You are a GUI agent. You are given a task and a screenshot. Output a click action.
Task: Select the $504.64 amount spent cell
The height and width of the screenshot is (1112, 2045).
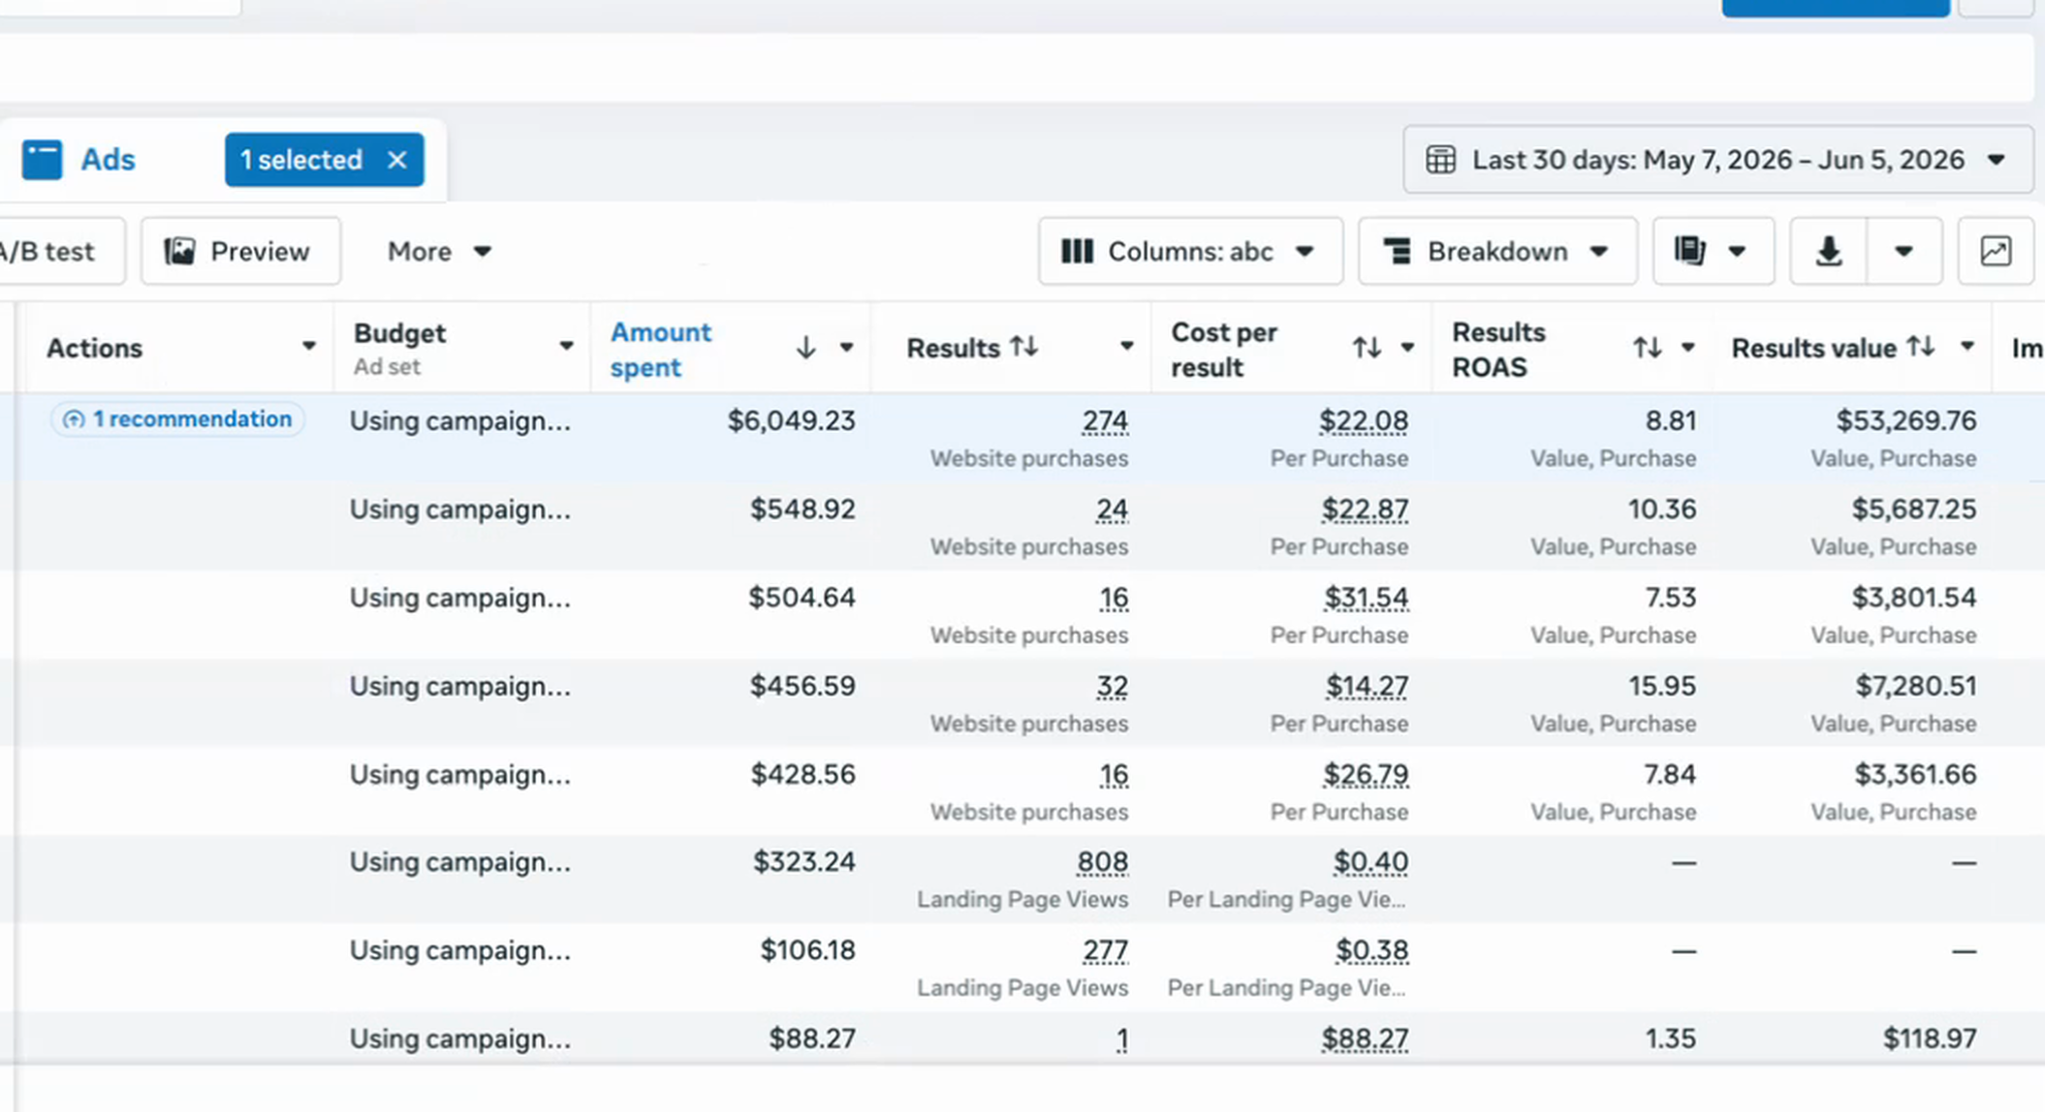pyautogui.click(x=802, y=598)
